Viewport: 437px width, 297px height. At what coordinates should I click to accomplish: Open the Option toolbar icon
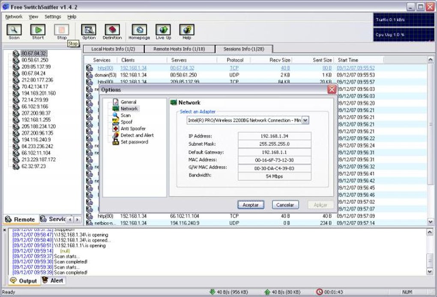pyautogui.click(x=89, y=32)
